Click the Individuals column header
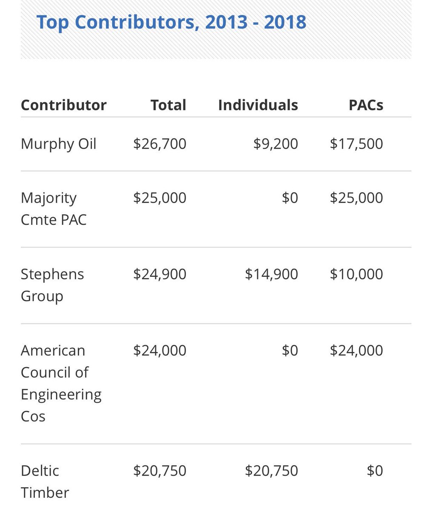This screenshot has height=511, width=432. 258,105
